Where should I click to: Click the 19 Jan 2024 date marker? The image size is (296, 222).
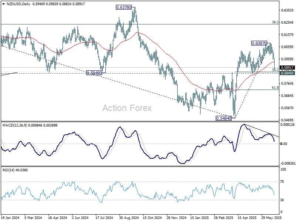pyautogui.click(x=10, y=219)
